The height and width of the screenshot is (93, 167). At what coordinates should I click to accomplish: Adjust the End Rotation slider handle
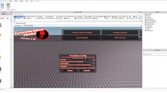(x=80, y=63)
